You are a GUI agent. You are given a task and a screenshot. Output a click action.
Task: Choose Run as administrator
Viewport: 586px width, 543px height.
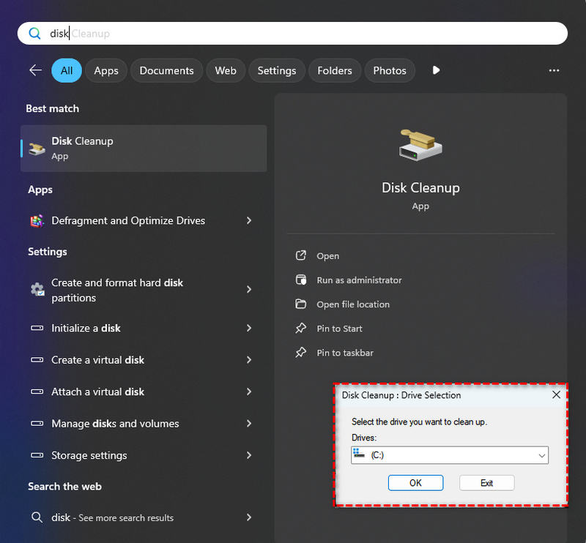coord(359,280)
